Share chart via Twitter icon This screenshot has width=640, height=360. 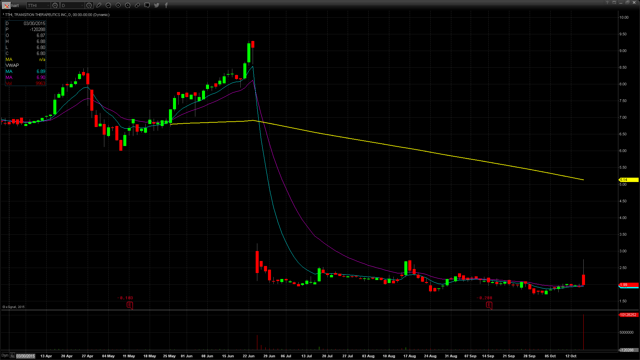(x=157, y=5)
